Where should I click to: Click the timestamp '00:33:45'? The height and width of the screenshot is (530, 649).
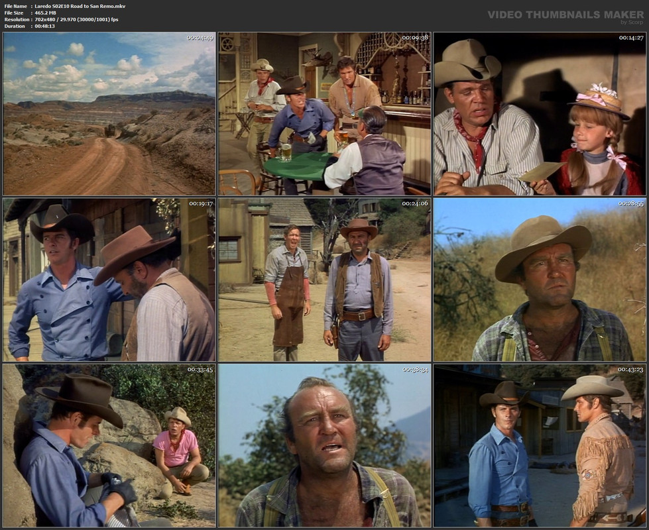200,370
